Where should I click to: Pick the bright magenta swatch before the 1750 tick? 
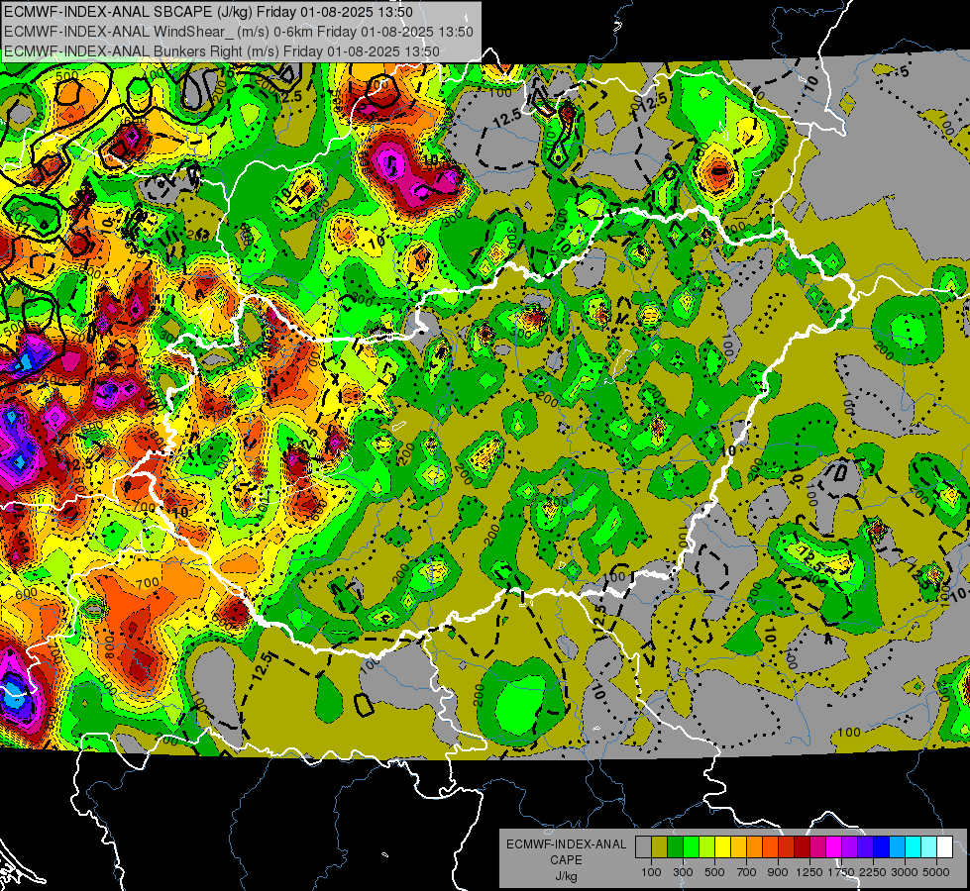(834, 846)
